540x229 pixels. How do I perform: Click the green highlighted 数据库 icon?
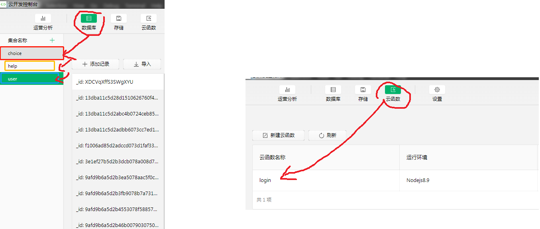(x=89, y=19)
